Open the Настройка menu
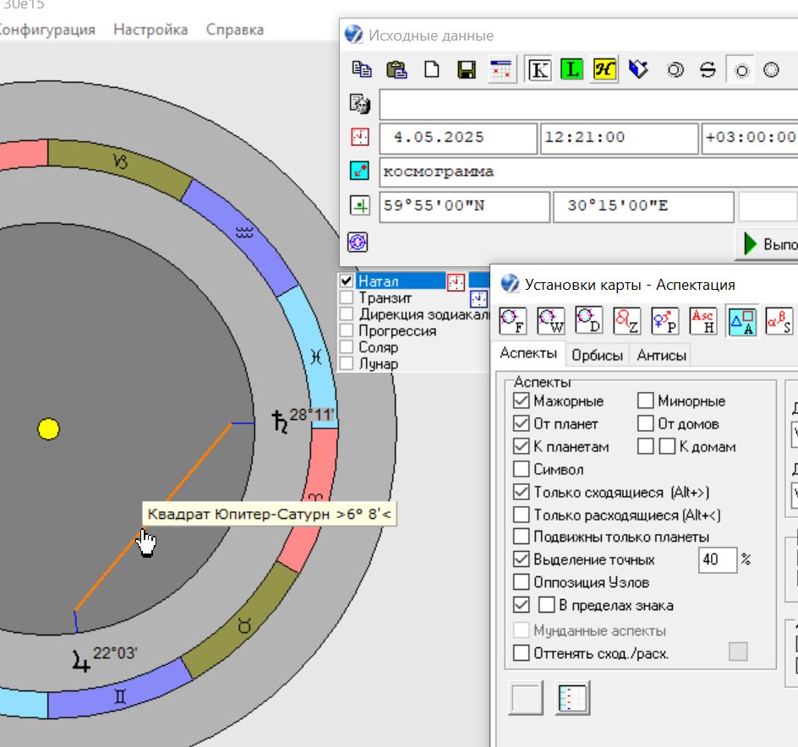The image size is (798, 747). (x=150, y=30)
